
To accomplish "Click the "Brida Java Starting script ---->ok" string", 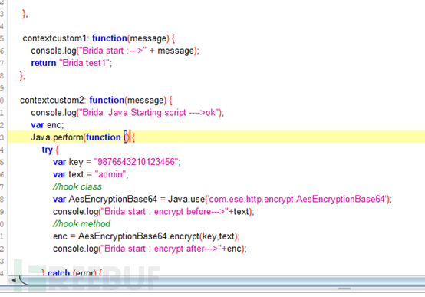I will pos(149,112).
